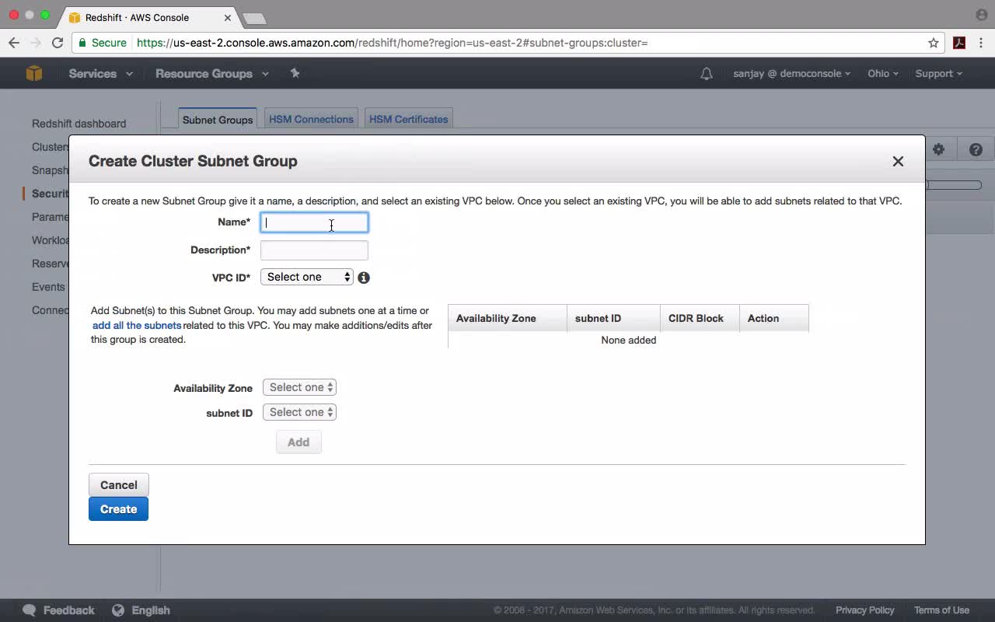Click the help question mark icon
995x622 pixels.
click(976, 149)
